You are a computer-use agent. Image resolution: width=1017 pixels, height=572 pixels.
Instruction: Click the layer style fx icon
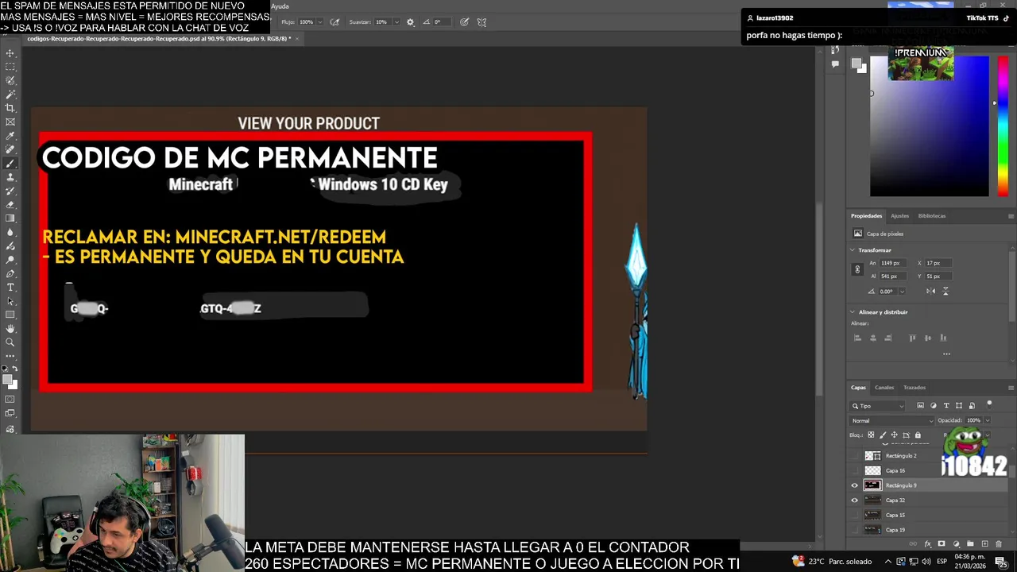click(x=927, y=544)
